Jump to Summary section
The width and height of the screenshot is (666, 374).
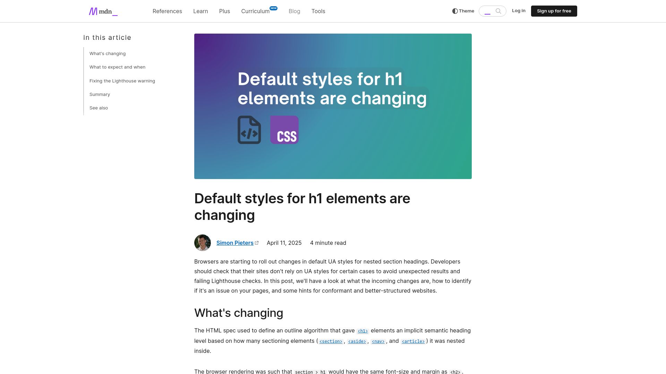coord(100,94)
